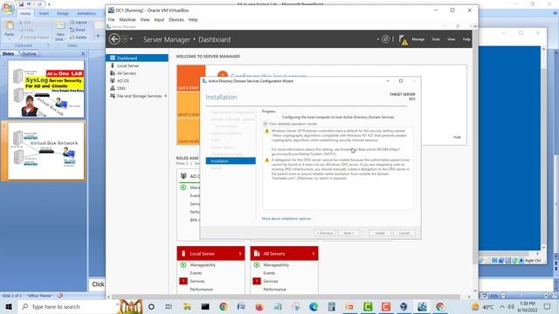Click PowerPoint Save quick access icon
This screenshot has width=559, height=314.
point(21,4)
